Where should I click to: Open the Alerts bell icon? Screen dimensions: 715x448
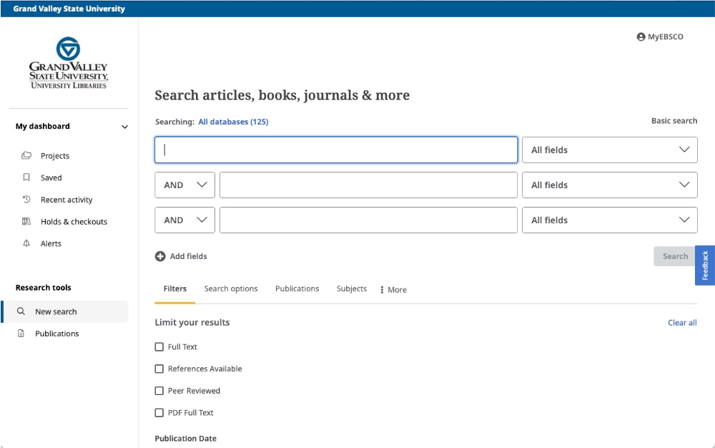(x=26, y=243)
